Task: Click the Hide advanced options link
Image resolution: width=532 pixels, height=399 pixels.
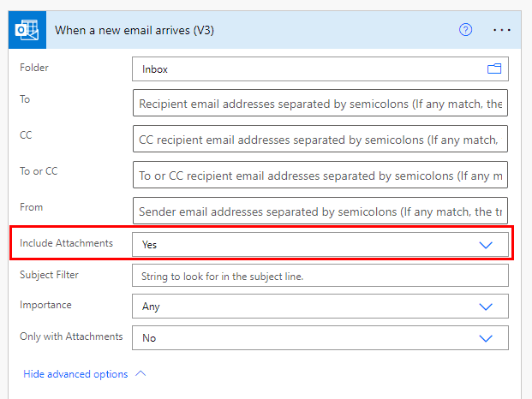Action: pos(75,374)
